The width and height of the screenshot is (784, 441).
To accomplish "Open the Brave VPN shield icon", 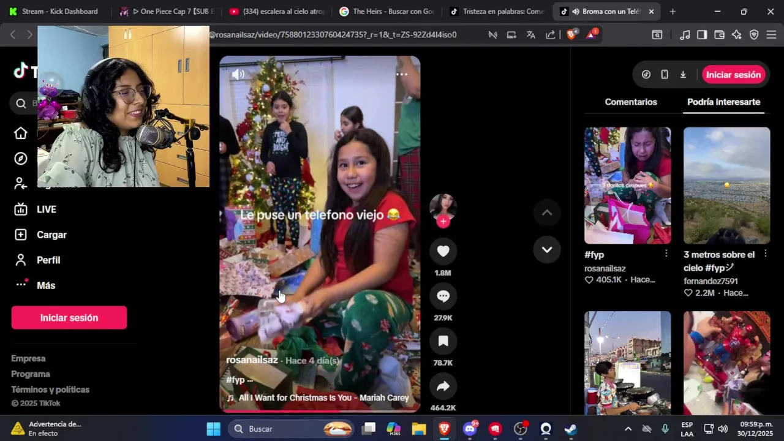I will (x=754, y=35).
